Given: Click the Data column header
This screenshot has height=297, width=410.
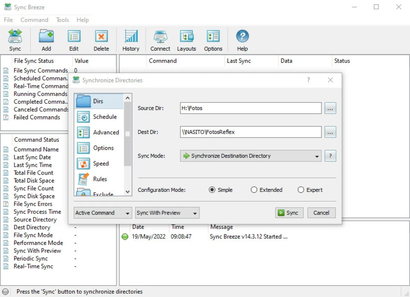Looking at the screenshot, I should pos(305,61).
